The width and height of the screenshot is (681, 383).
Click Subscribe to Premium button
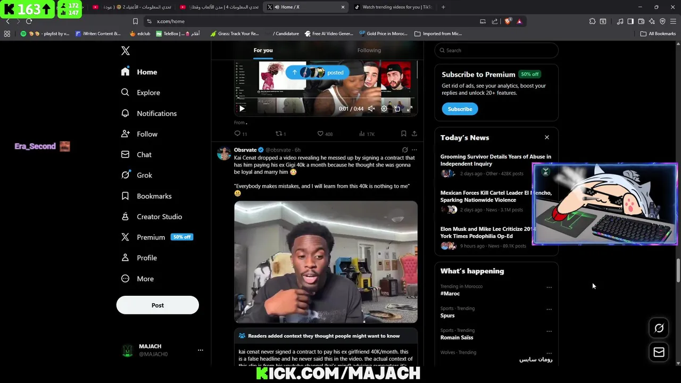tap(460, 109)
